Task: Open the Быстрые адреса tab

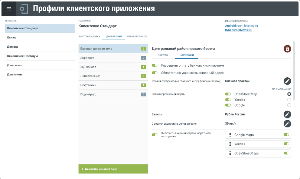Action: [x=89, y=37]
